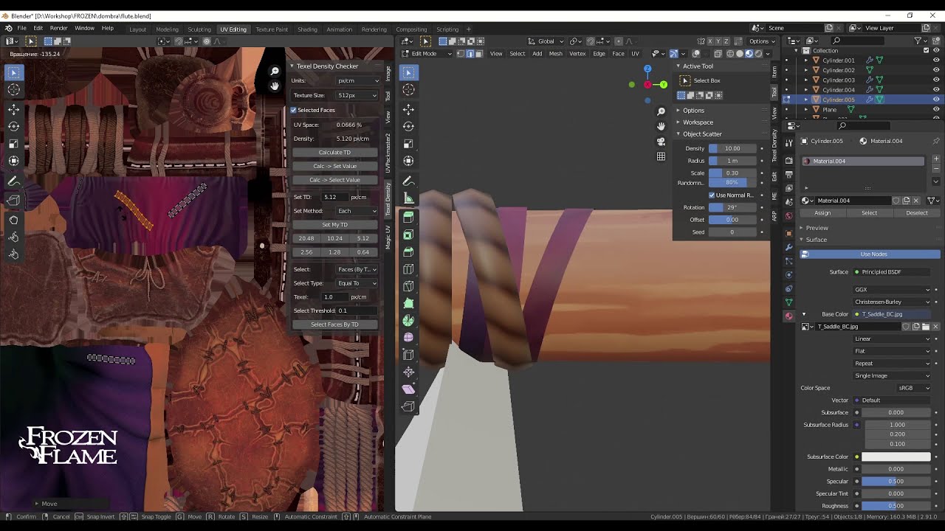945x531 pixels.
Task: Select the Rip Region tool in UV editor
Action: pyautogui.click(x=14, y=201)
